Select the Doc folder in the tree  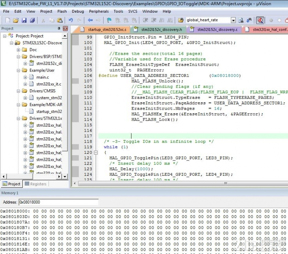(33, 50)
